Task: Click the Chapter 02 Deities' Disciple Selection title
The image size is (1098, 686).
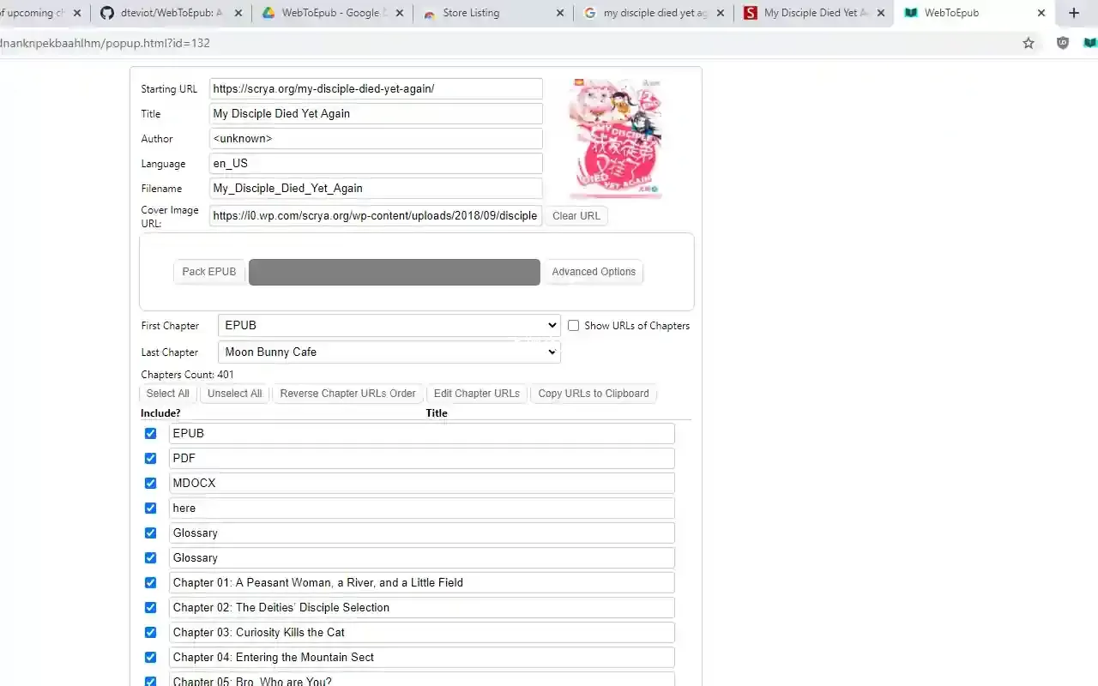Action: coord(421,607)
